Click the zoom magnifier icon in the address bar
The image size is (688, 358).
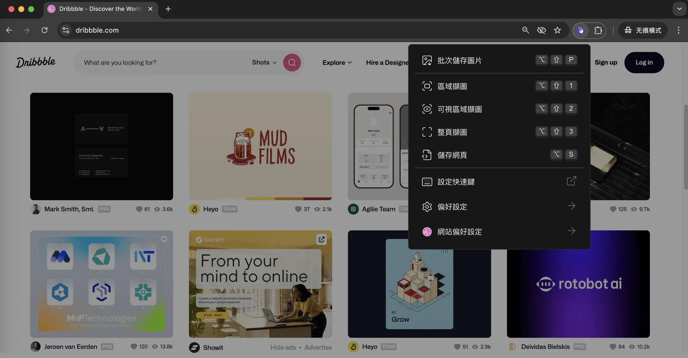(x=525, y=30)
